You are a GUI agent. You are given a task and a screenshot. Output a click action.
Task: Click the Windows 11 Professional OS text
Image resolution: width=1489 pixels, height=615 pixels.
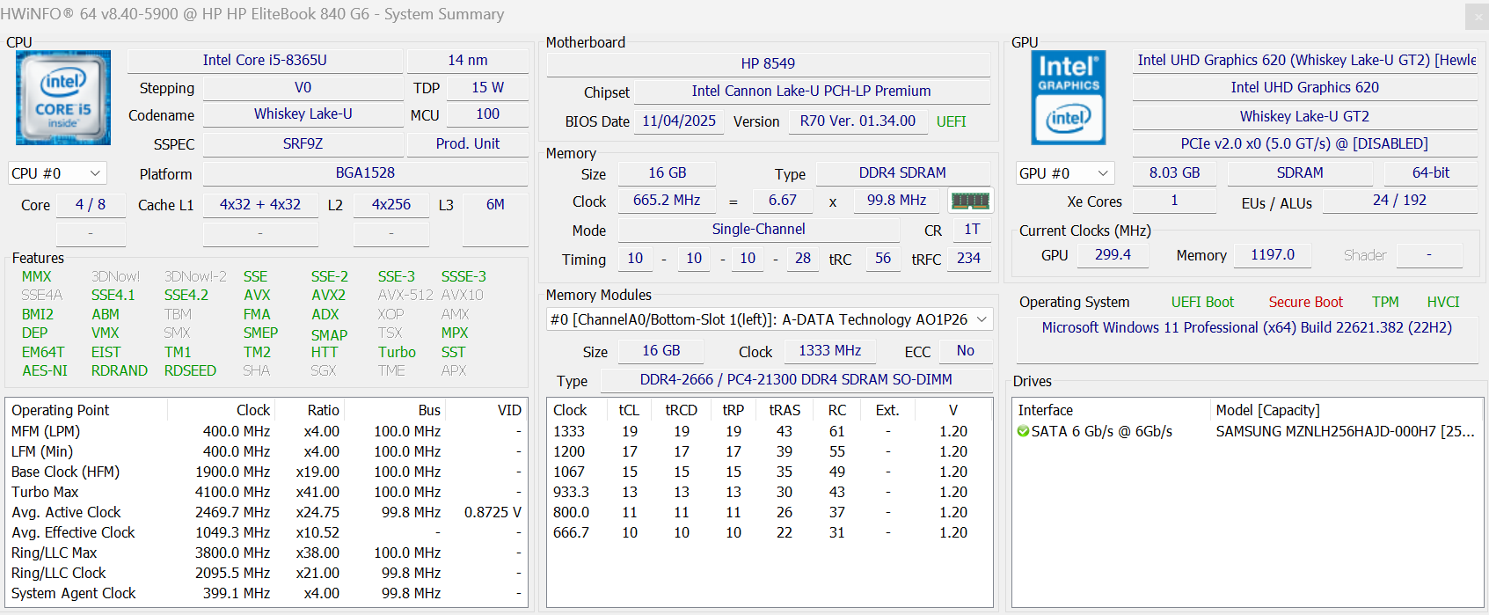coord(1246,327)
